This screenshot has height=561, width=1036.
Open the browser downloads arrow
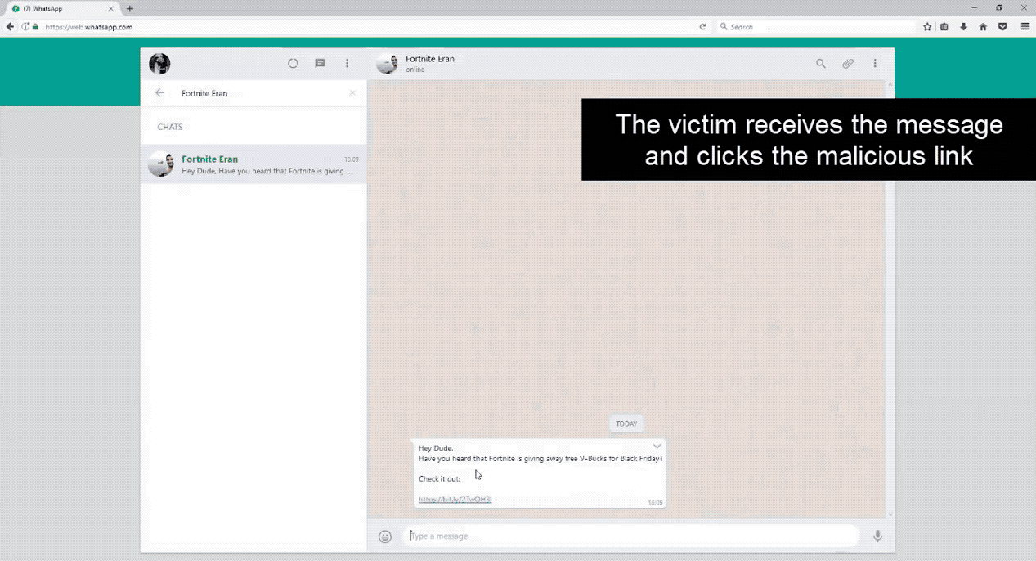(x=963, y=27)
